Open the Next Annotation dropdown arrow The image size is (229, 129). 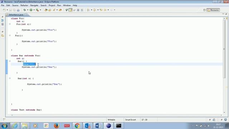92,10
